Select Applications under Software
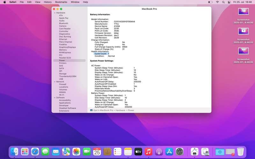Image resolution: width=255 pixels, height=159 pixels. pyautogui.click(x=65, y=103)
